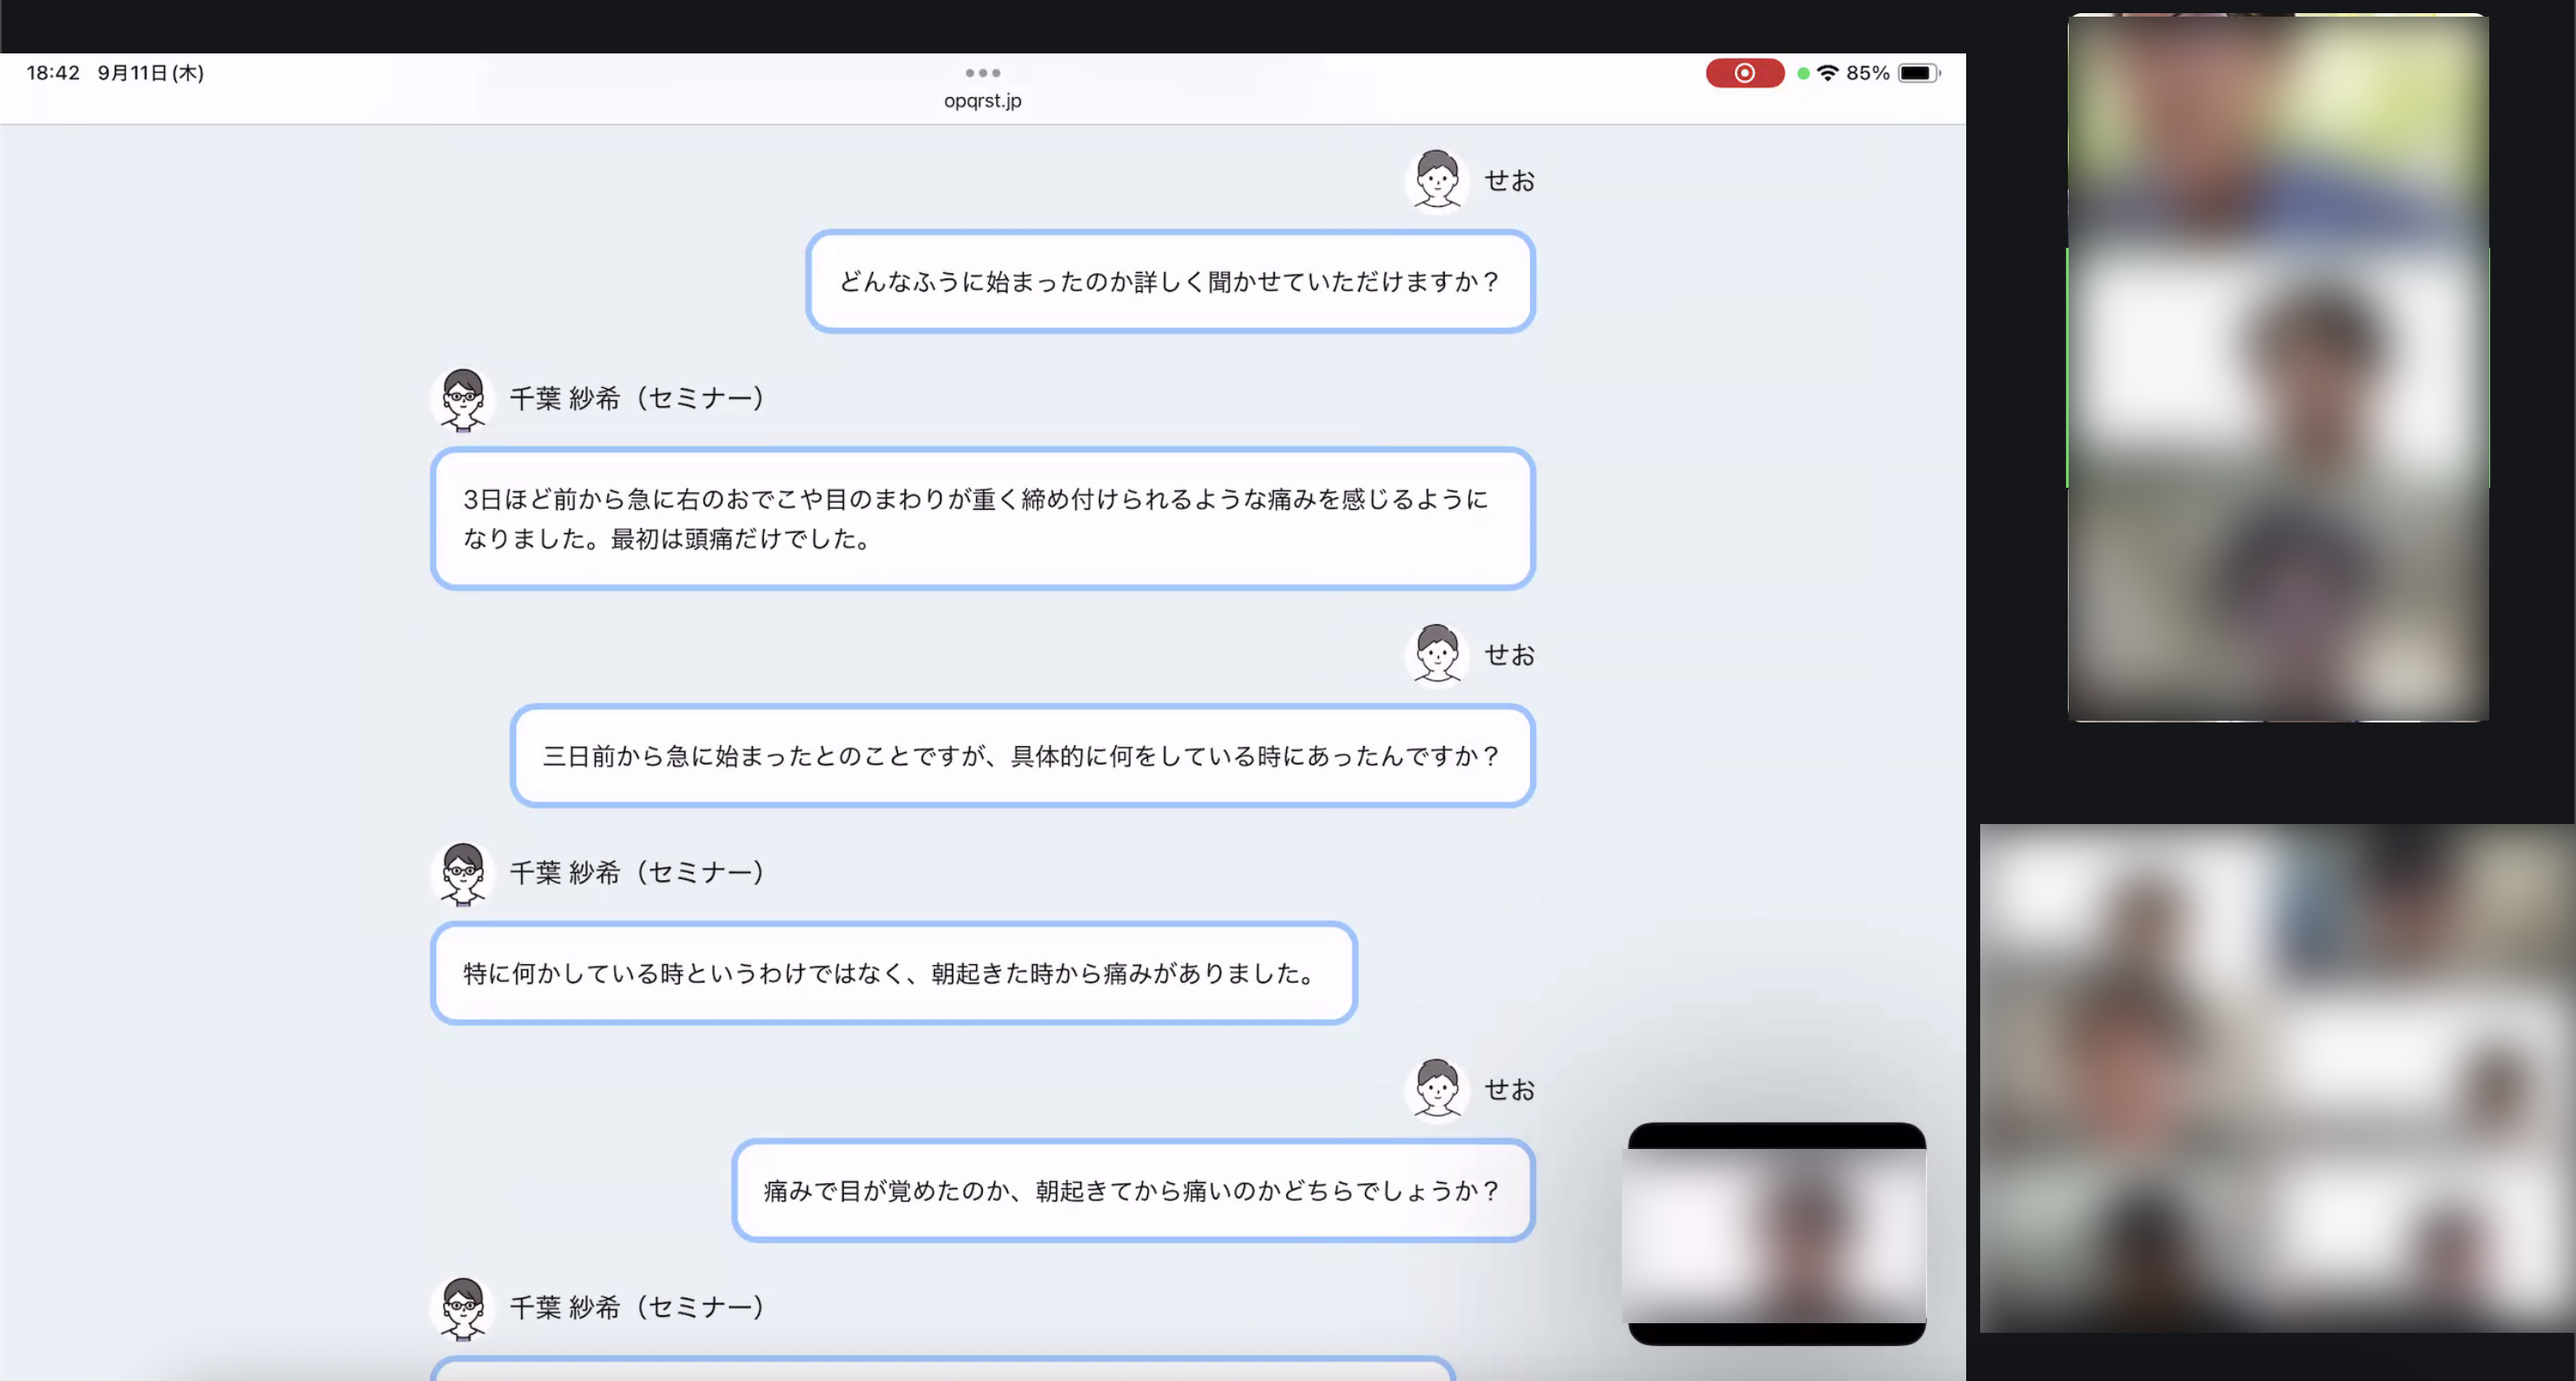Viewport: 2576px width, 1381px height.
Task: Click the first せお avatar icon at the top
Action: pyautogui.click(x=1437, y=181)
